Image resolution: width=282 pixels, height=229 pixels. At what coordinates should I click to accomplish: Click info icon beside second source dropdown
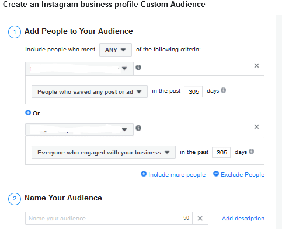pos(138,128)
